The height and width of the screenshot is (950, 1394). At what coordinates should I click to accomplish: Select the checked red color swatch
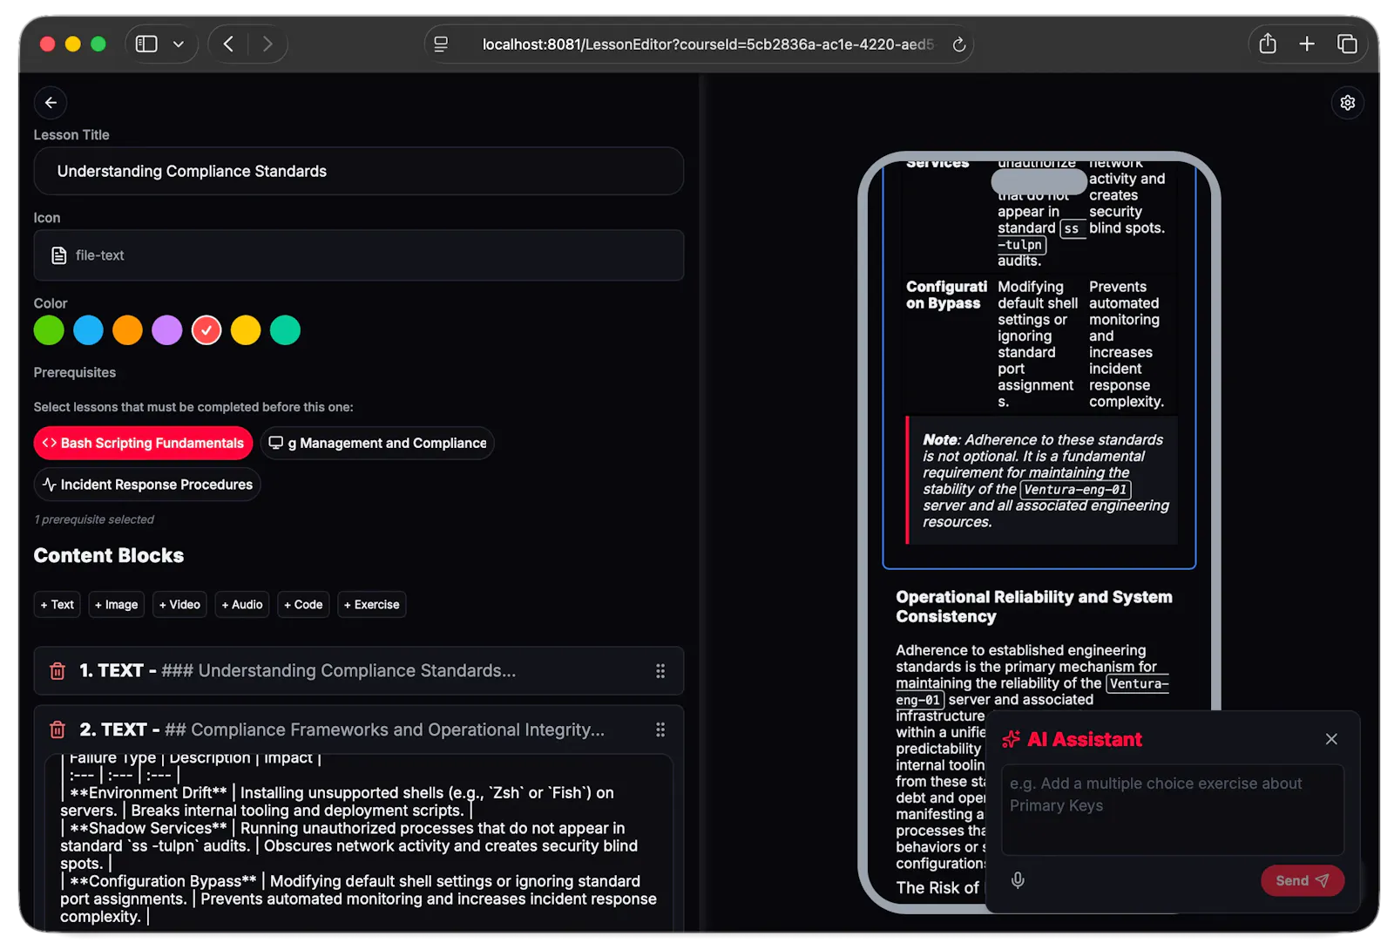coord(206,330)
